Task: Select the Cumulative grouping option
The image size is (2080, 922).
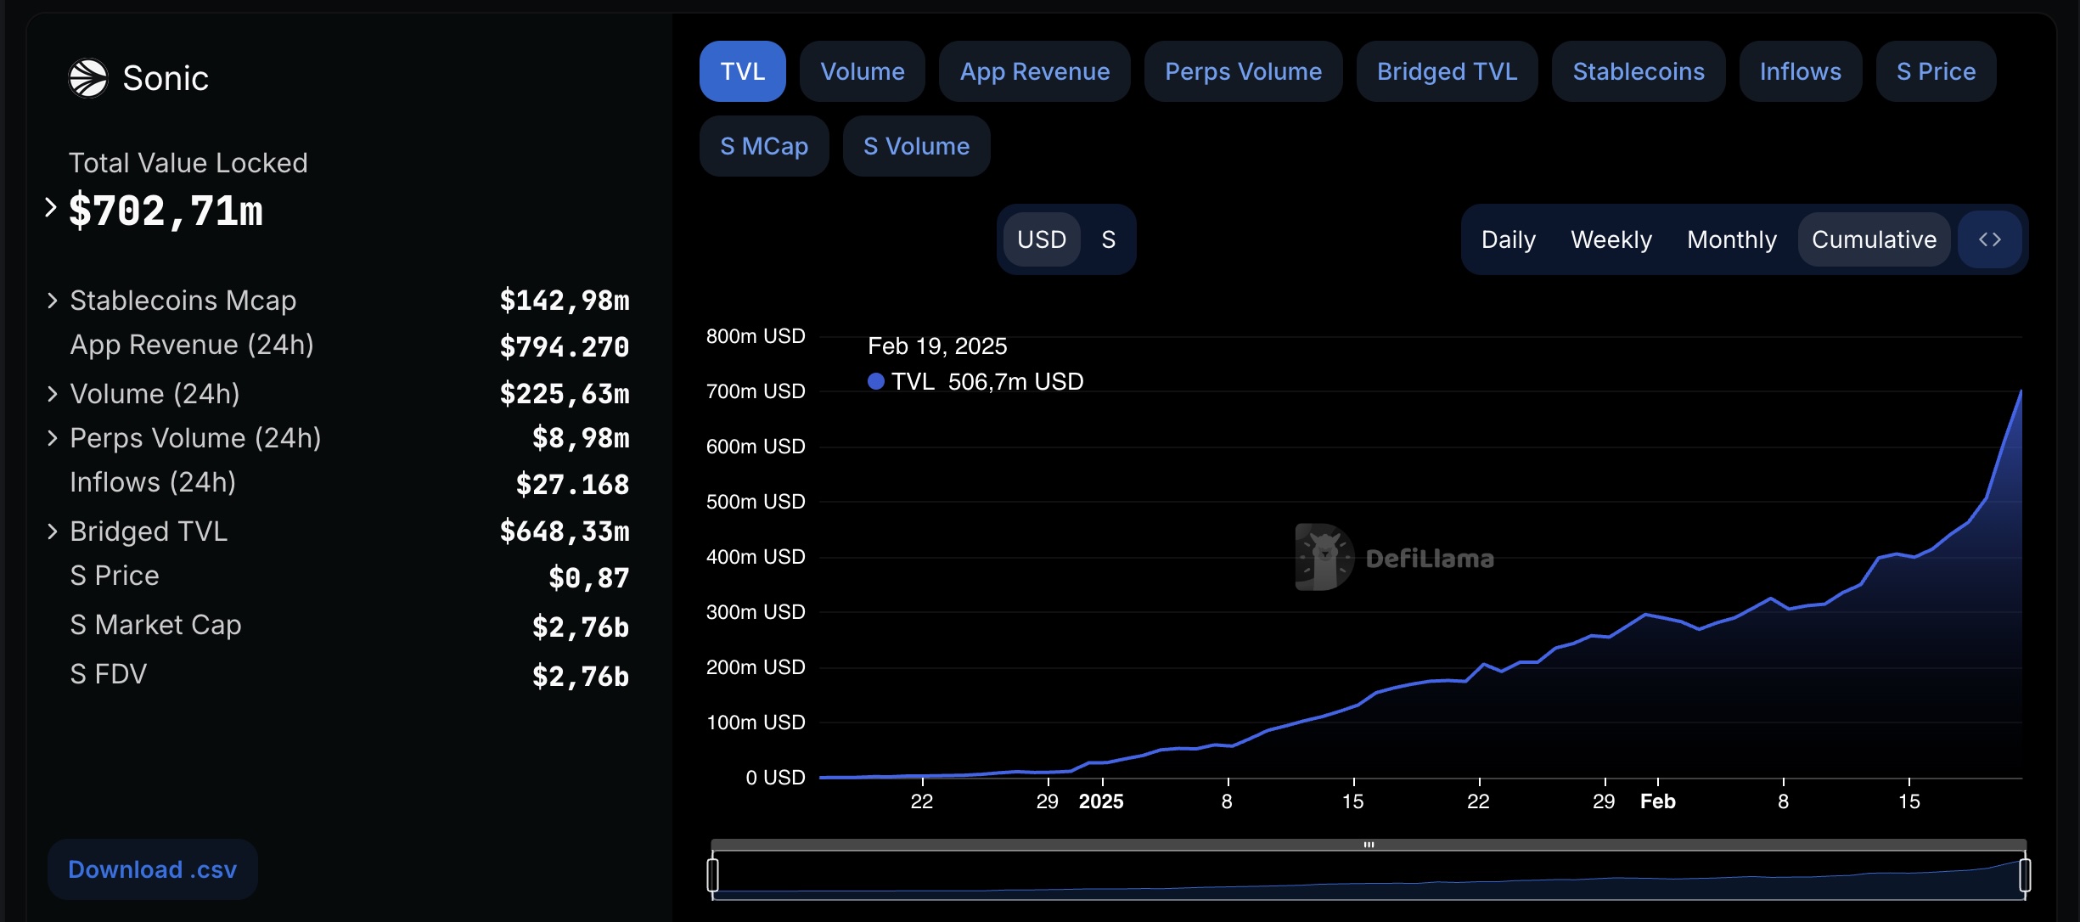Action: (x=1874, y=239)
